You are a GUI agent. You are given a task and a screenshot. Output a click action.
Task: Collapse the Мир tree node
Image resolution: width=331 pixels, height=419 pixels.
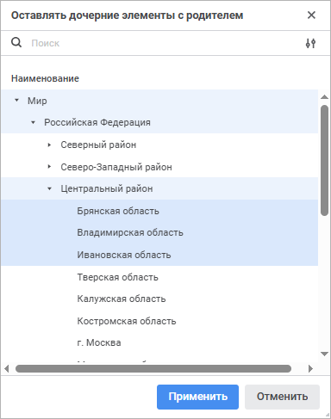pyautogui.click(x=16, y=101)
